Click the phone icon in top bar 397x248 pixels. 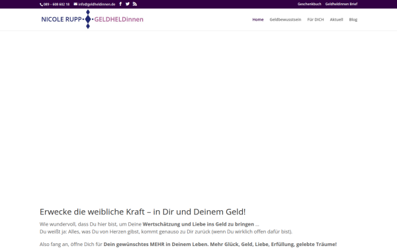[41, 5]
